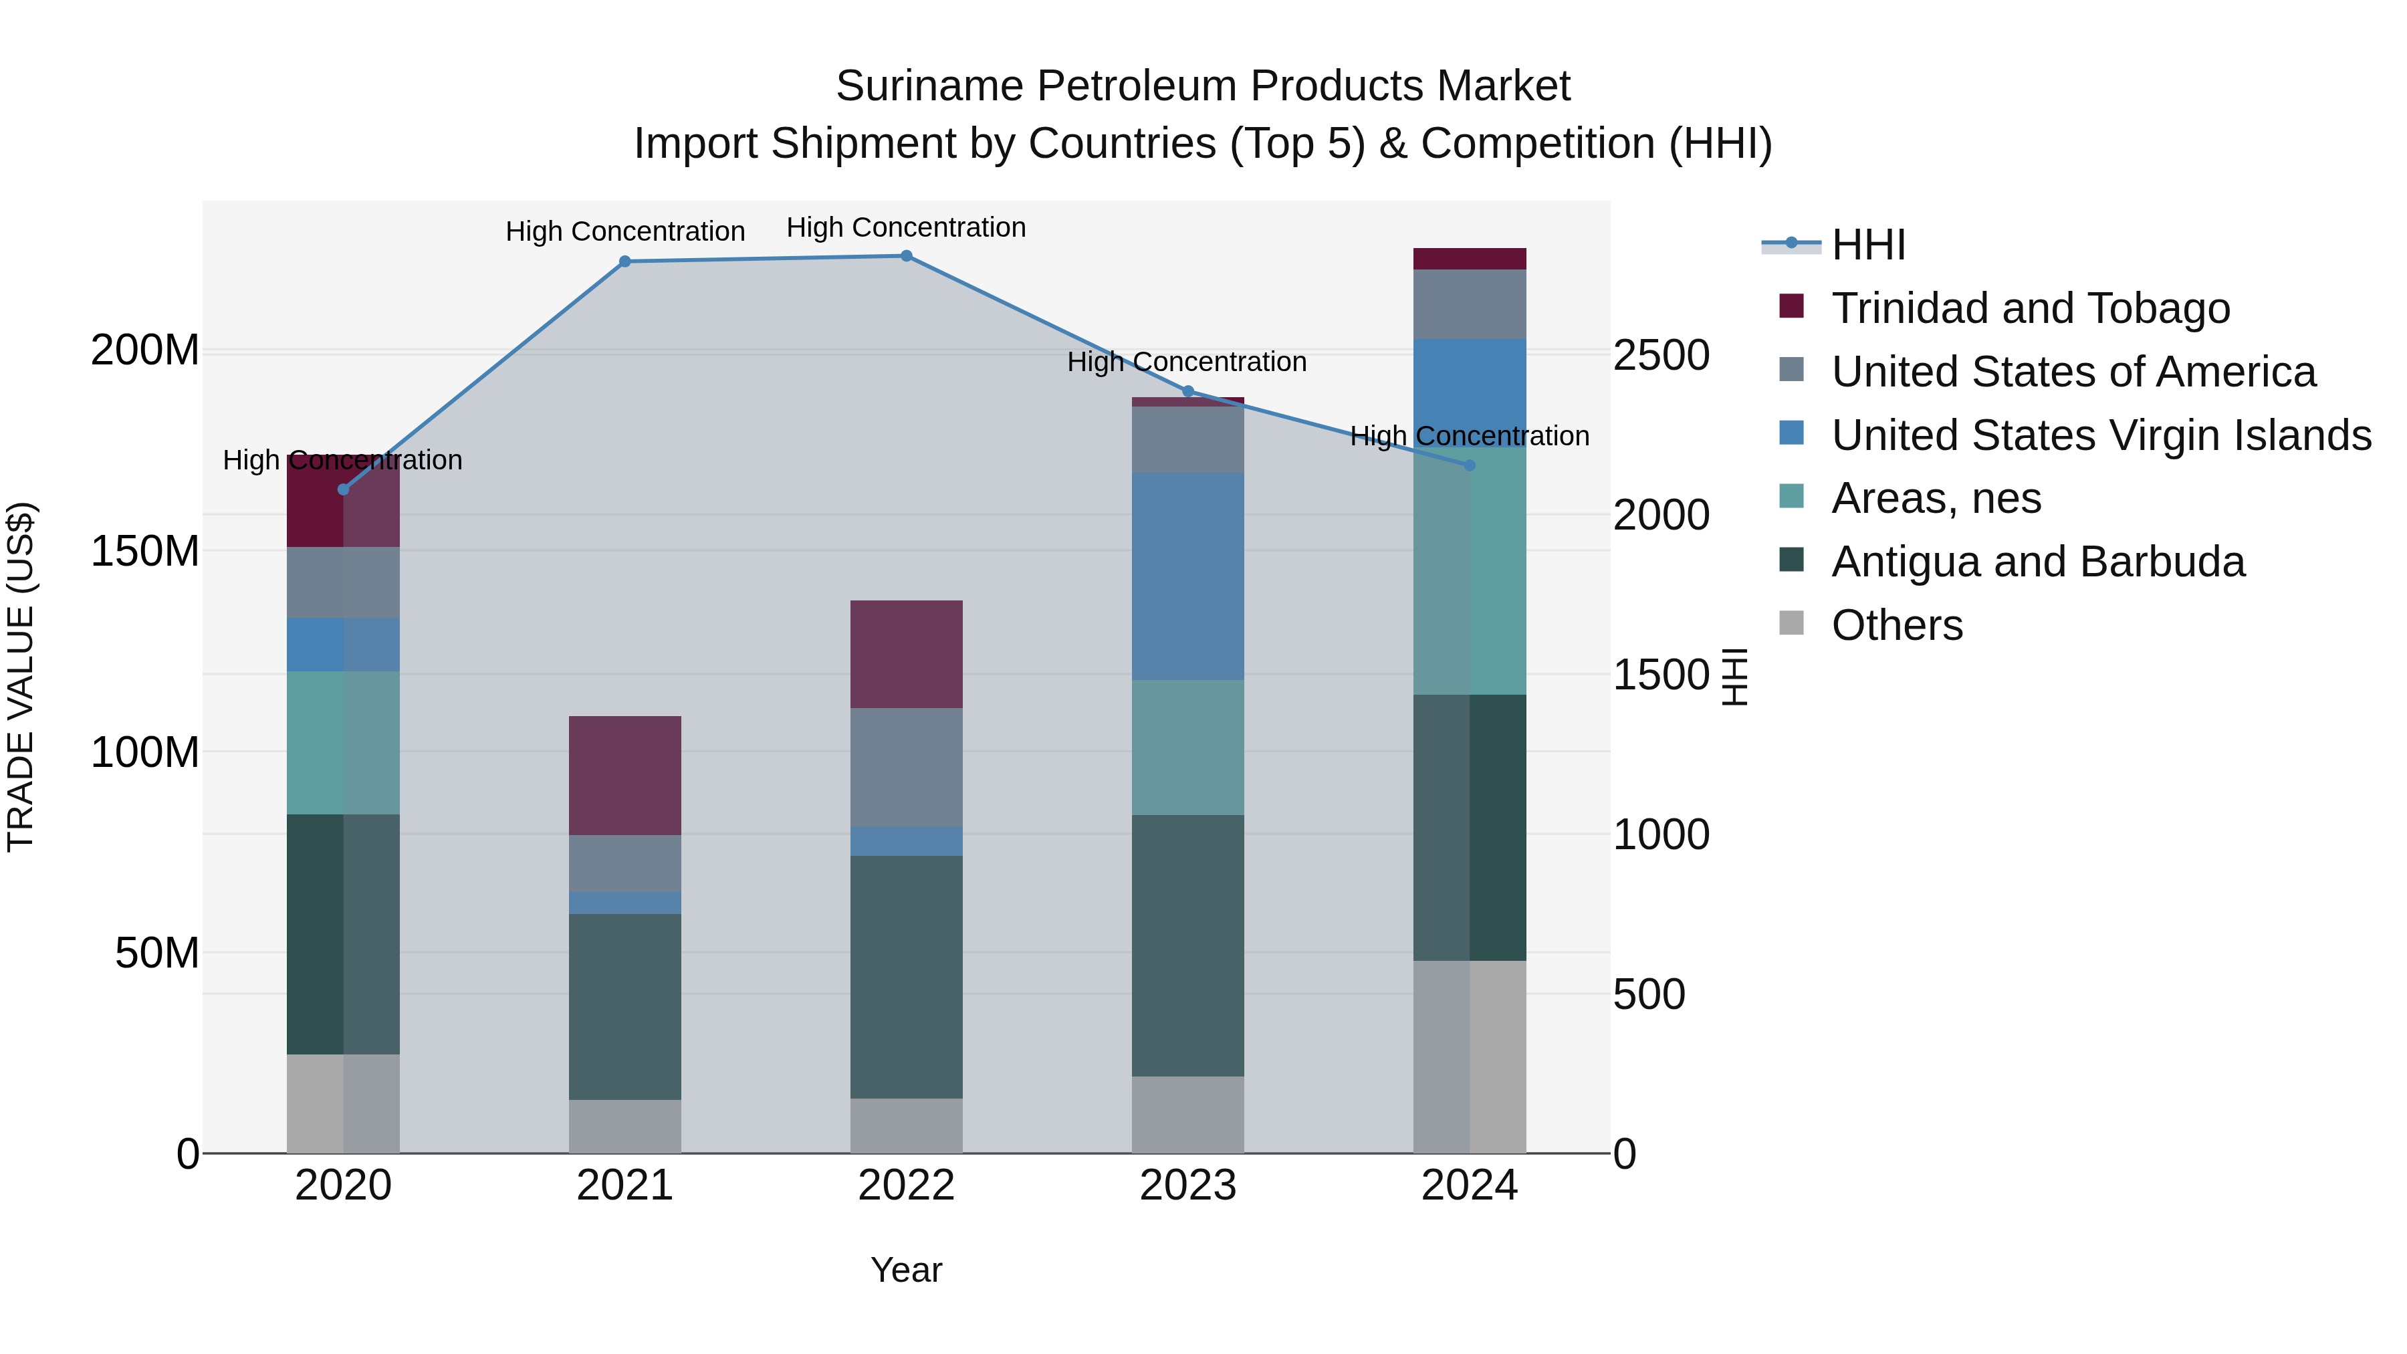This screenshot has width=2407, height=1354.
Task: Click the 2024 x-axis tick label
Action: pos(1470,1186)
